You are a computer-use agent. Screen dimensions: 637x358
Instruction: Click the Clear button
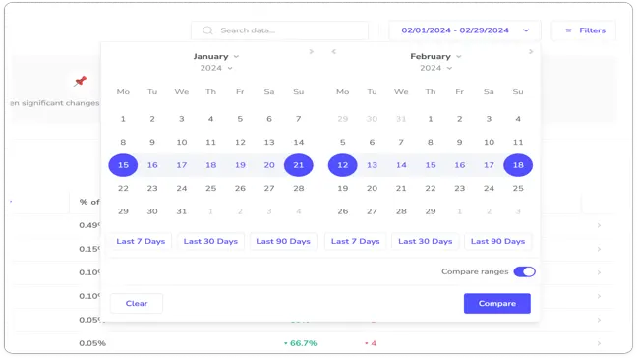(137, 304)
